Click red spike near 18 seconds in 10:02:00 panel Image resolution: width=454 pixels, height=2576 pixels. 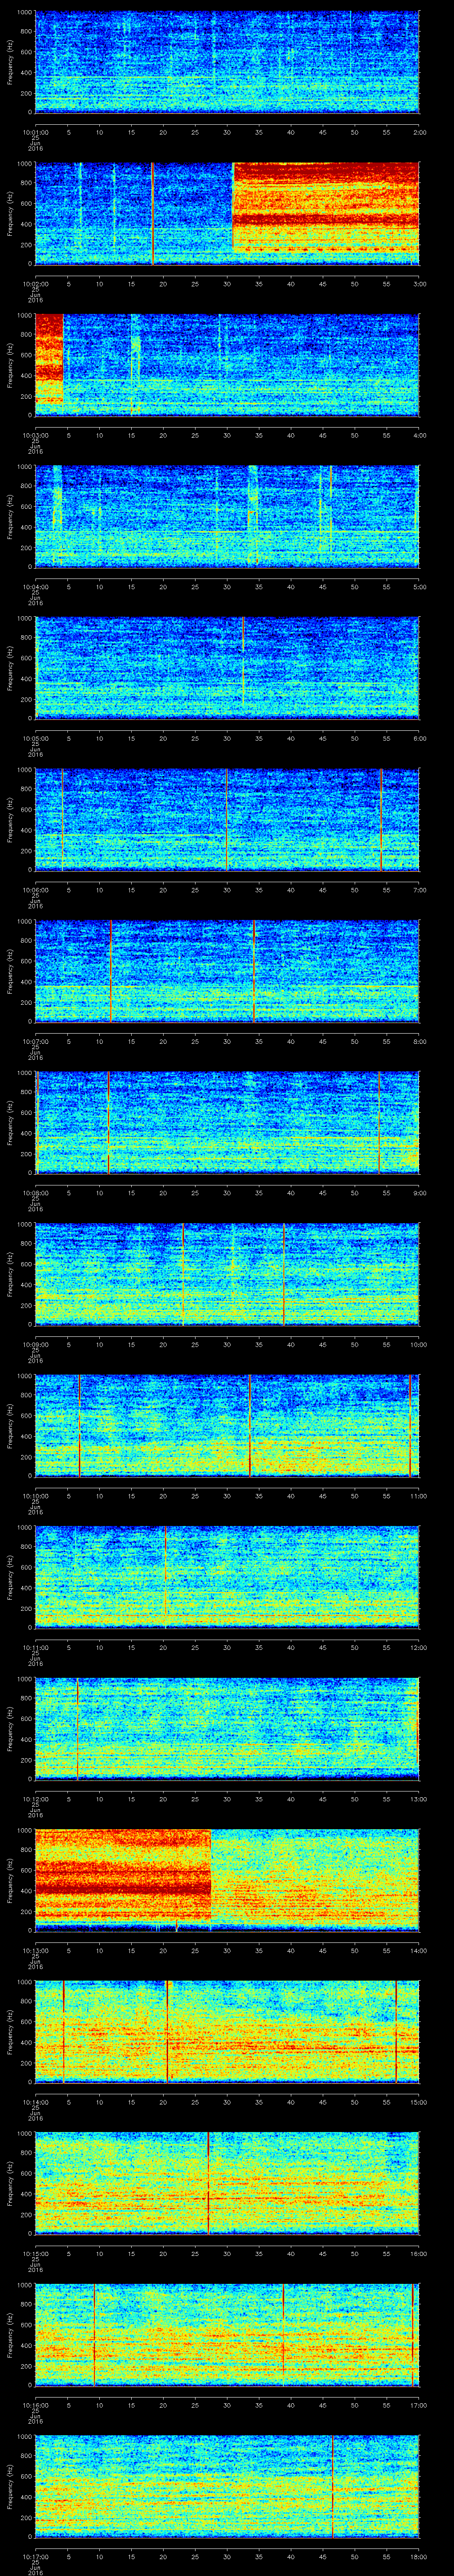(x=153, y=213)
